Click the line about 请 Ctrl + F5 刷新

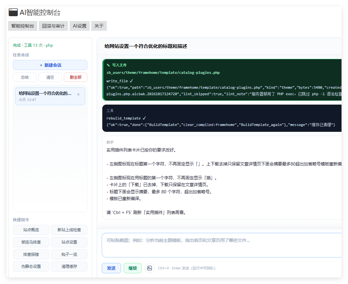pos(147,212)
